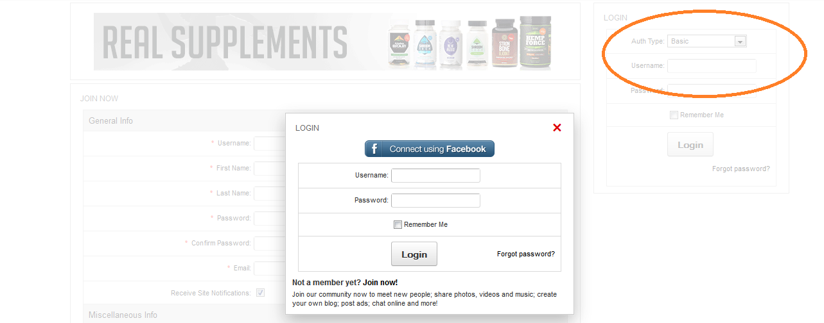Check Remember Me in the login popup
The height and width of the screenshot is (323, 824).
click(x=398, y=225)
